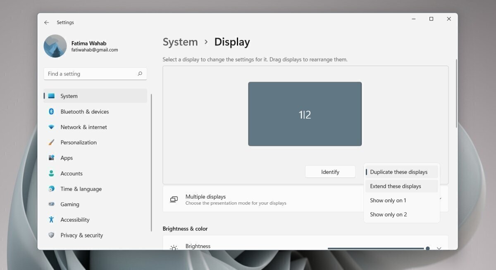Pick Show only on 1

(388, 200)
